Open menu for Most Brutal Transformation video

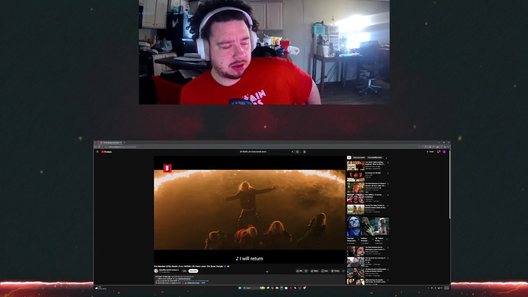pos(388,270)
